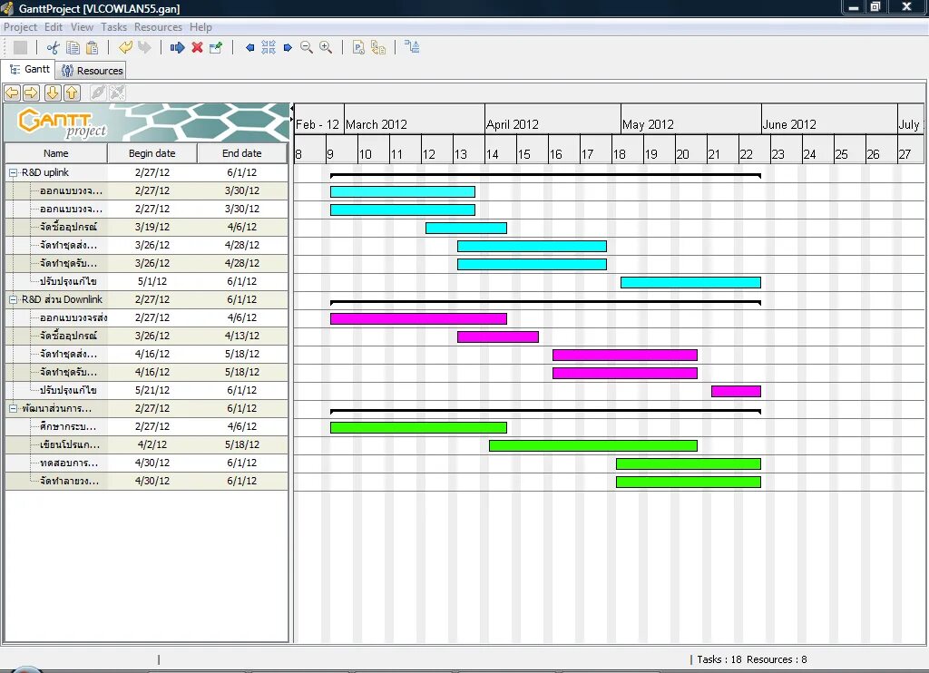The width and height of the screenshot is (929, 673).
Task: Zoom out with the minus magnifier
Action: [x=307, y=47]
